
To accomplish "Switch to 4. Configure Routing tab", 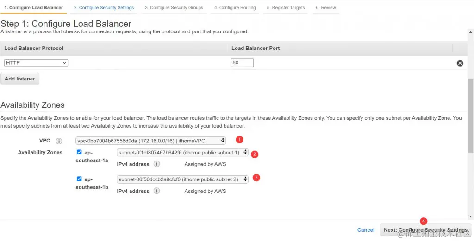I will point(235,7).
